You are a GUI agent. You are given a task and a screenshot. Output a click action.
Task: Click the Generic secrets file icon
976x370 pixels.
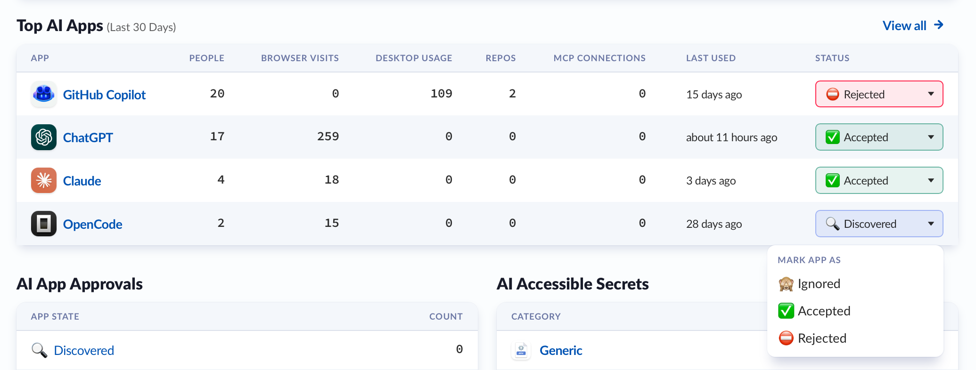click(521, 350)
